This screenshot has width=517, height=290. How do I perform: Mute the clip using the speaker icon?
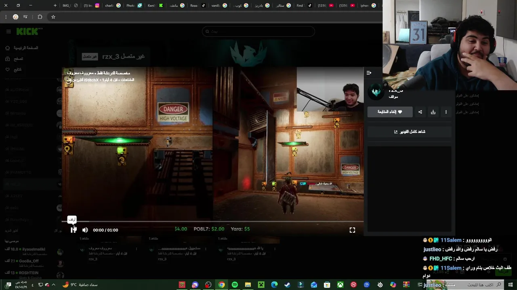pyautogui.click(x=85, y=230)
